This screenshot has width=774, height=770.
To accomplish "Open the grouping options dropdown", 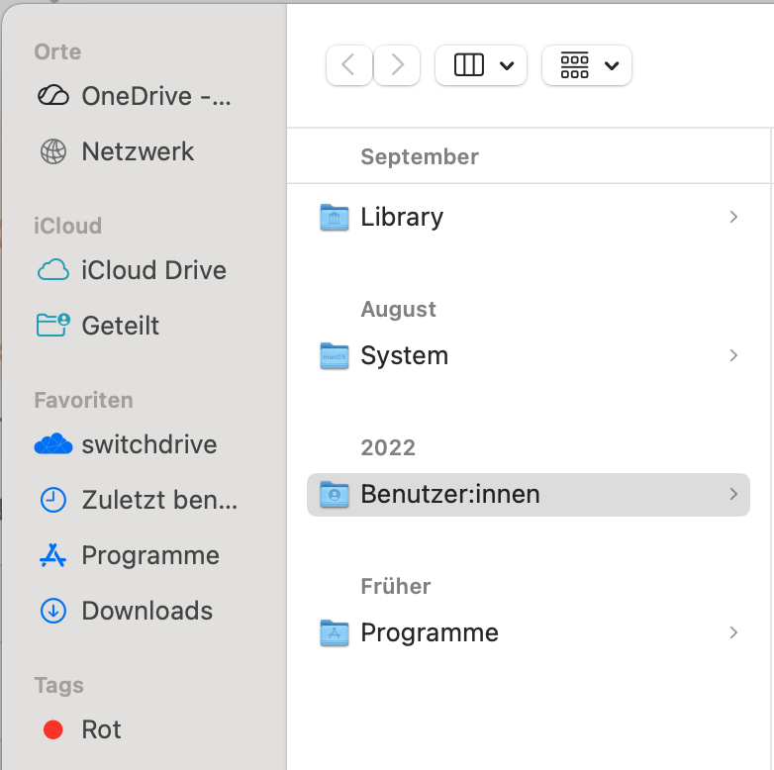I will [x=587, y=65].
